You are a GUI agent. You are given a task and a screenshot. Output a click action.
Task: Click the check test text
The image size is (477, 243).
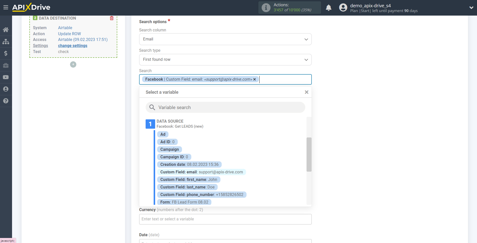[63, 52]
